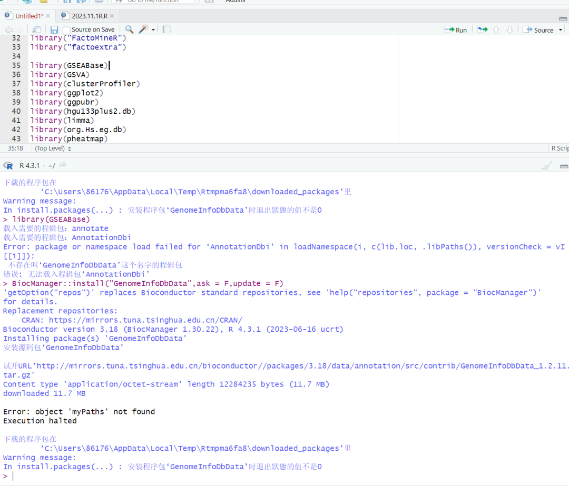This screenshot has height=486, width=569.
Task: Go to previous section with the up arrow
Action: [496, 29]
